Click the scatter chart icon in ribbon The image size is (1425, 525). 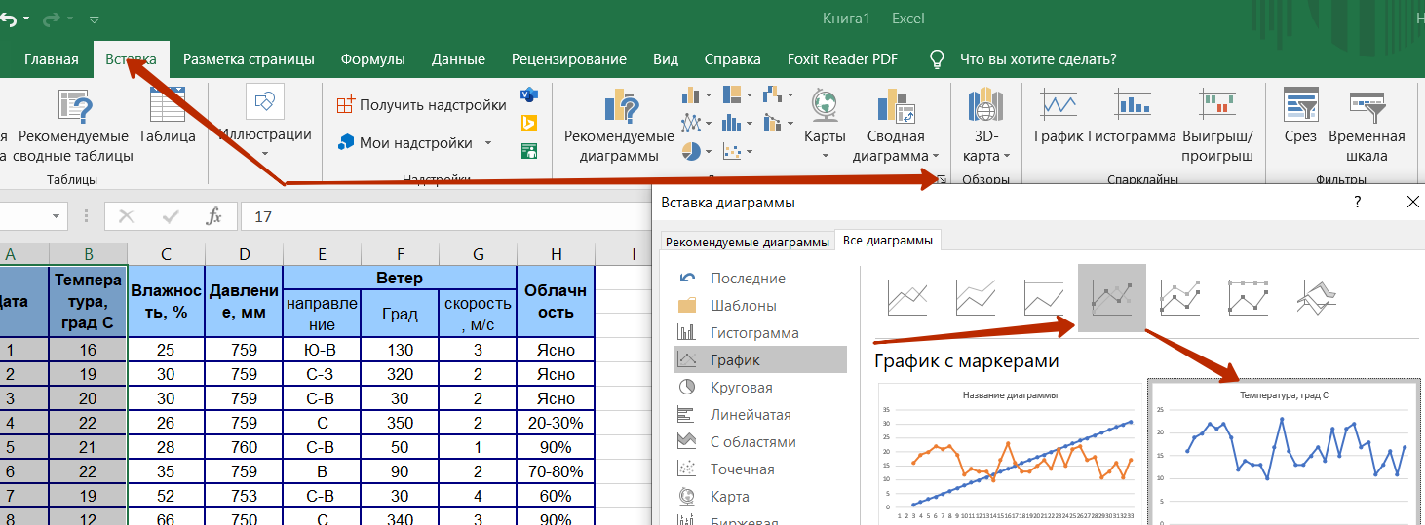coord(733,151)
